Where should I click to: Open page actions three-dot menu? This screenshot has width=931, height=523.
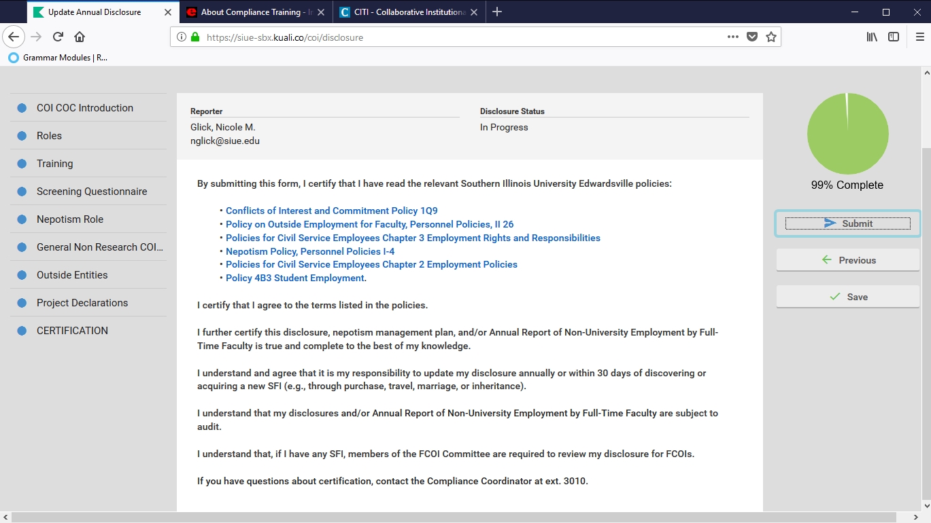point(732,37)
